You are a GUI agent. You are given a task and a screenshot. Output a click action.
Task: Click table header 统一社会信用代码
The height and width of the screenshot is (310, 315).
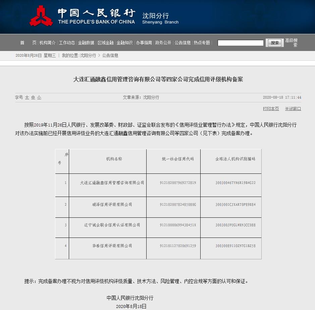[x=178, y=159]
